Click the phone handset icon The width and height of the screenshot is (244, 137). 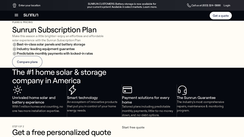[189, 5]
